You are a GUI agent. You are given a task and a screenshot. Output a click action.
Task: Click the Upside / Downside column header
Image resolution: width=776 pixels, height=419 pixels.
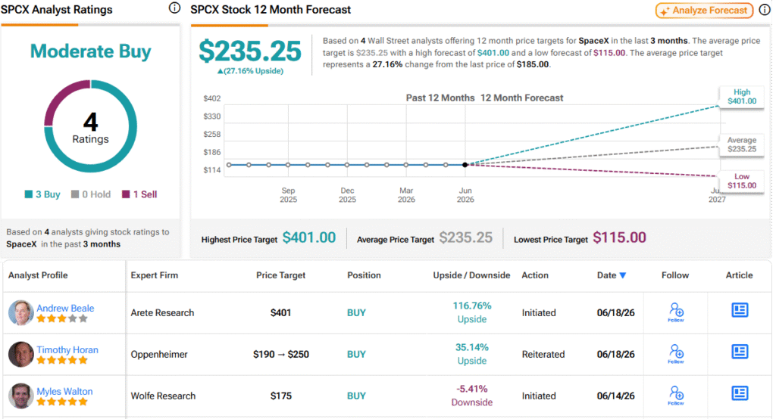point(471,275)
